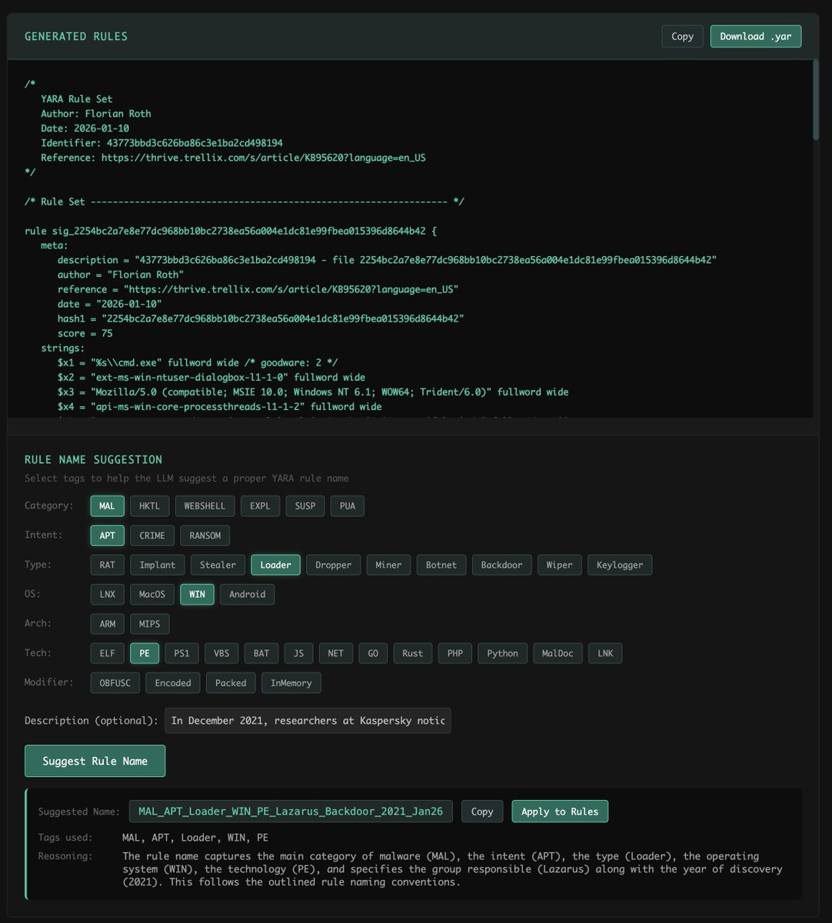
Task: Select the OBFUSC modifier tag
Action: click(x=115, y=682)
